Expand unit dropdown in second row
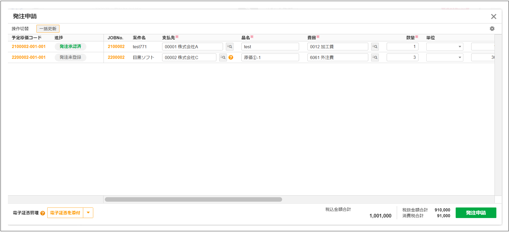Viewport: 509px width, 232px height. 460,57
